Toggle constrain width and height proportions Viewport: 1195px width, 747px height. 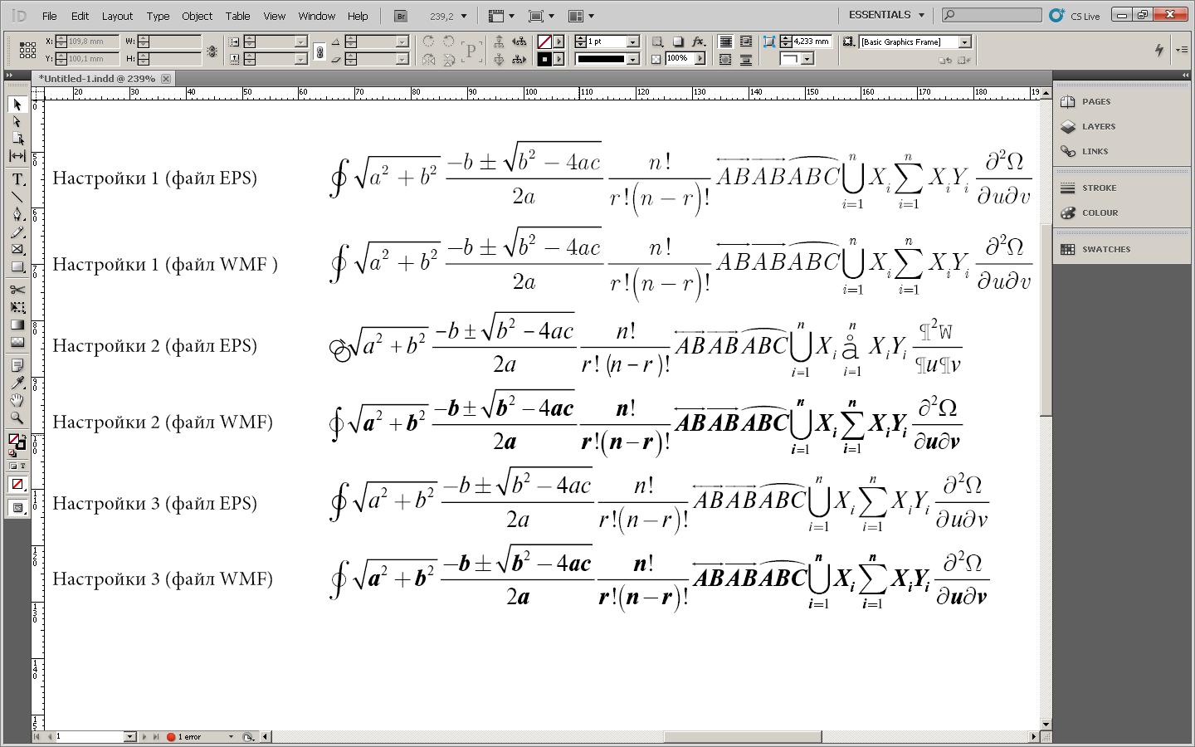[212, 51]
